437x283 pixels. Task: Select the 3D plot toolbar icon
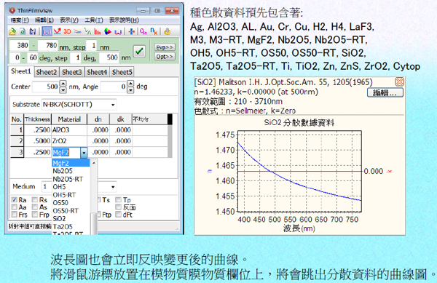point(67,32)
